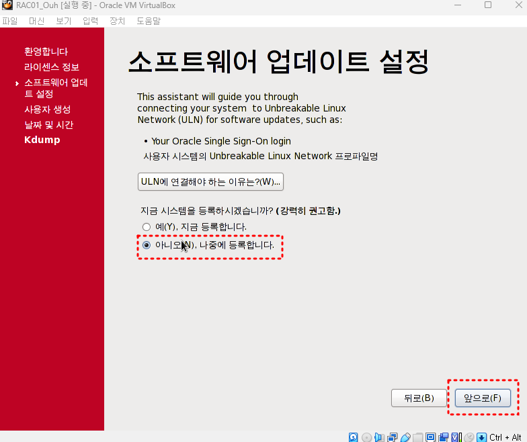Click 환영합니다 in the sidebar
The image size is (527, 442).
click(x=46, y=51)
